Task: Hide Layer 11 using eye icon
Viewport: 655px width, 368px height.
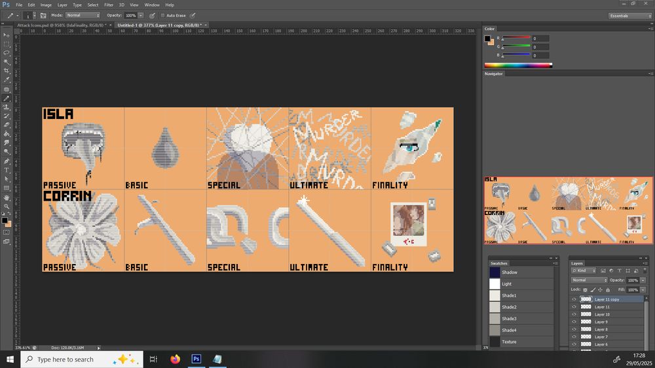Action: (574, 307)
